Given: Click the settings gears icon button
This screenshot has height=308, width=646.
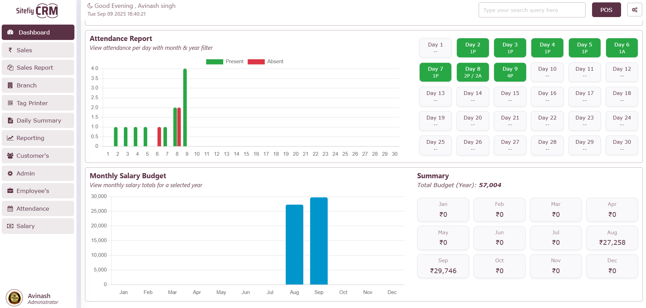Looking at the screenshot, I should pos(634,10).
